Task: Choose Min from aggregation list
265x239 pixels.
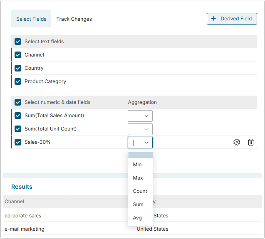Action: click(x=137, y=165)
